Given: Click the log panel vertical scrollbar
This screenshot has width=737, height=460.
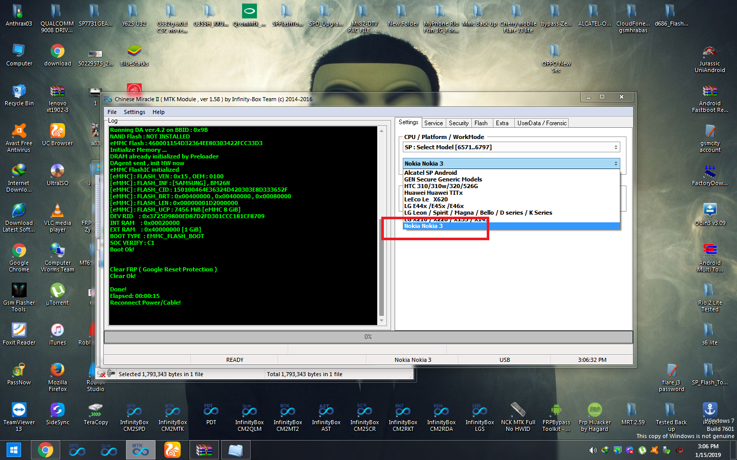Looking at the screenshot, I should point(381,225).
